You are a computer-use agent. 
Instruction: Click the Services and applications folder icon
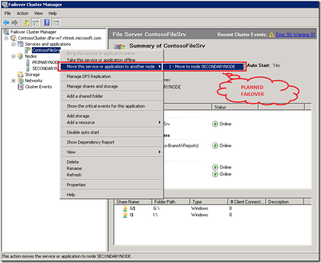[x=20, y=44]
